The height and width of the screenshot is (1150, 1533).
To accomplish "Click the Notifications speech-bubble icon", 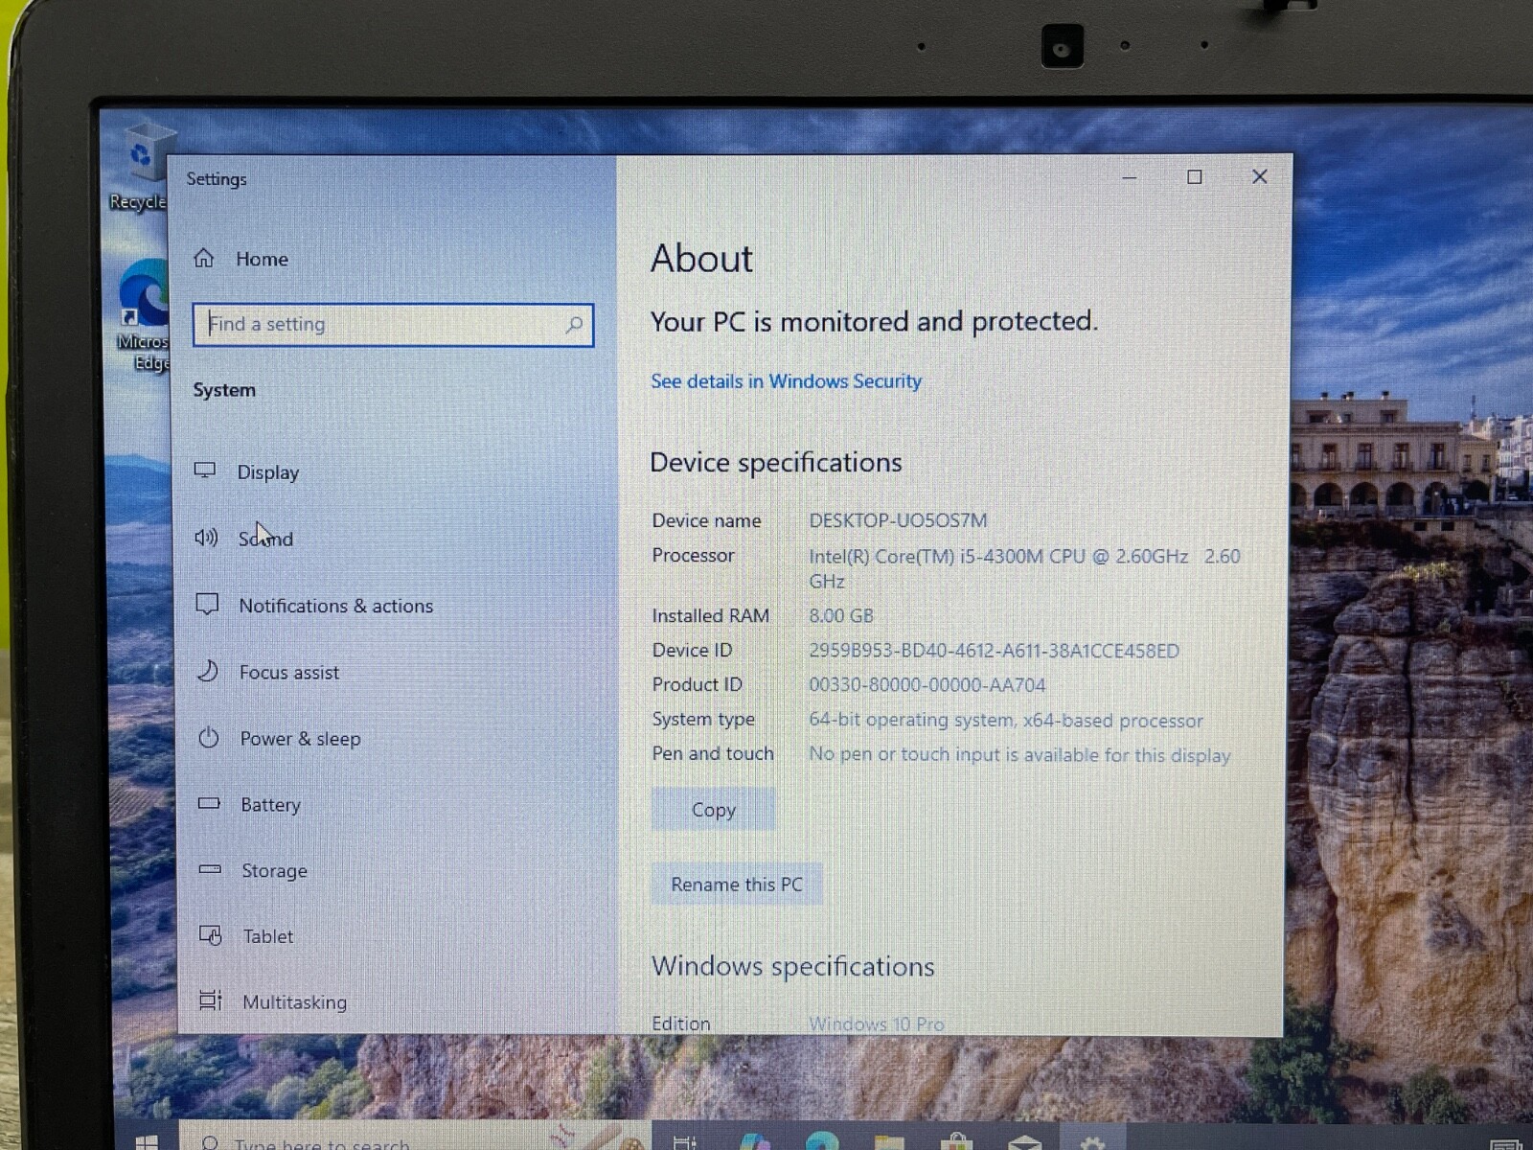I will pyautogui.click(x=207, y=605).
